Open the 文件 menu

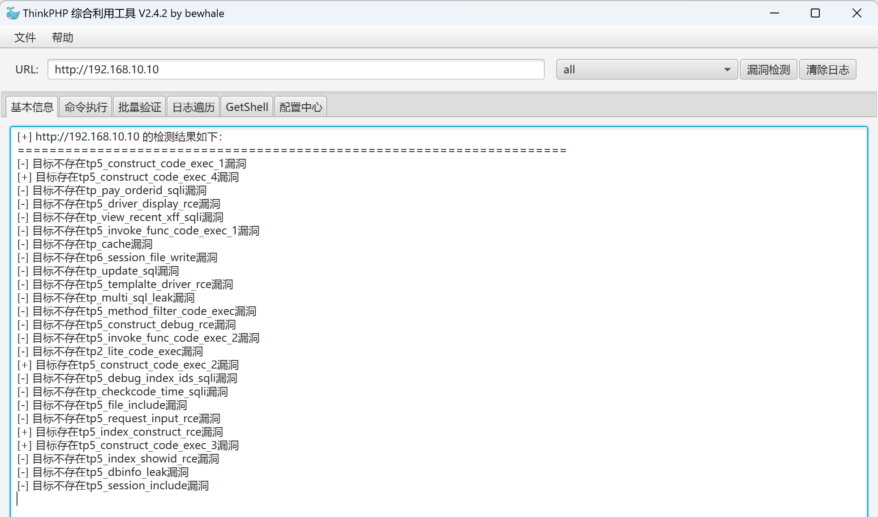click(x=25, y=38)
